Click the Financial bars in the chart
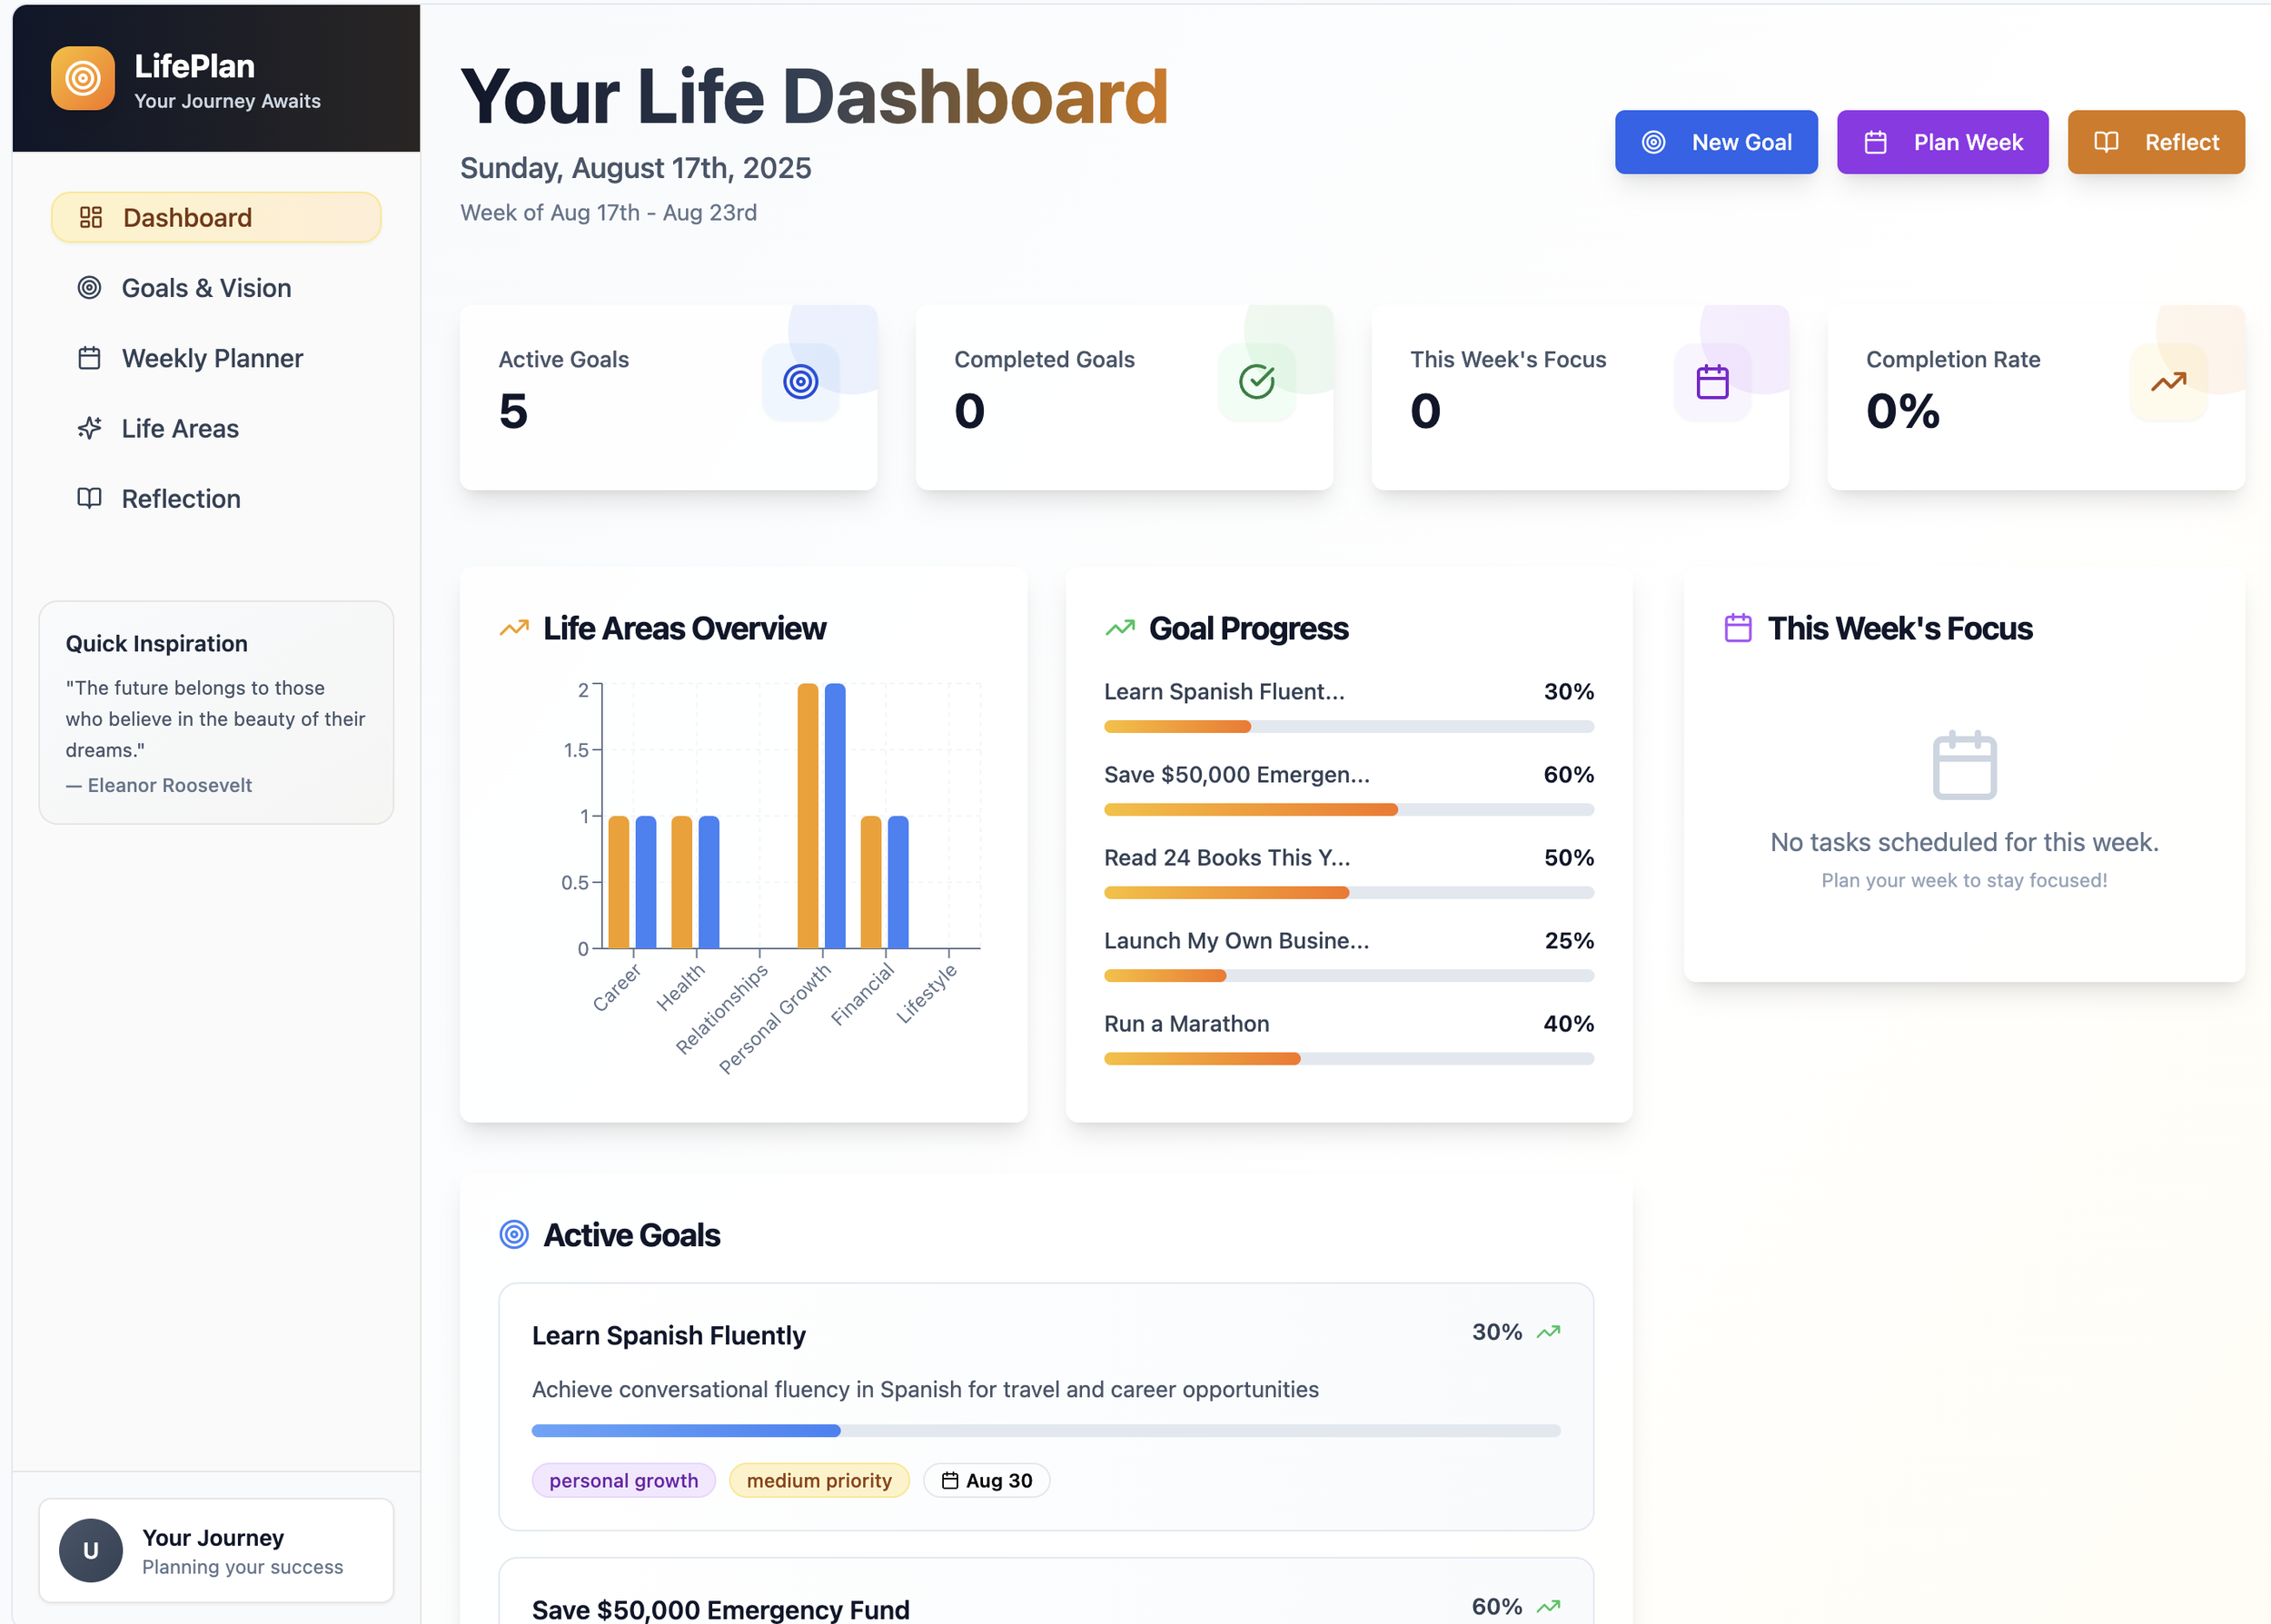 point(885,882)
